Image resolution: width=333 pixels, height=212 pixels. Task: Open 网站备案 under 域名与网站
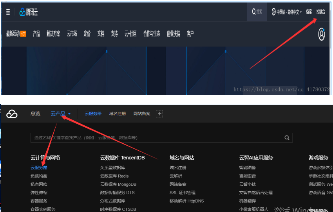pos(178,184)
